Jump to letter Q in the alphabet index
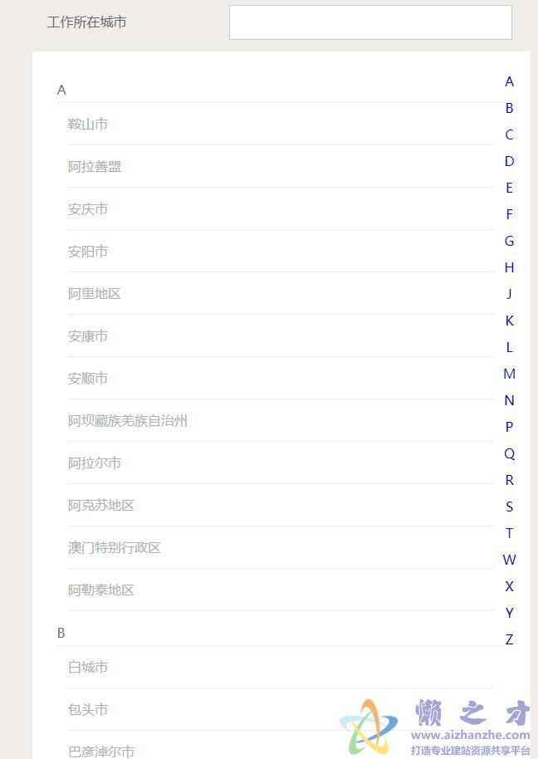This screenshot has width=538, height=759. point(509,454)
